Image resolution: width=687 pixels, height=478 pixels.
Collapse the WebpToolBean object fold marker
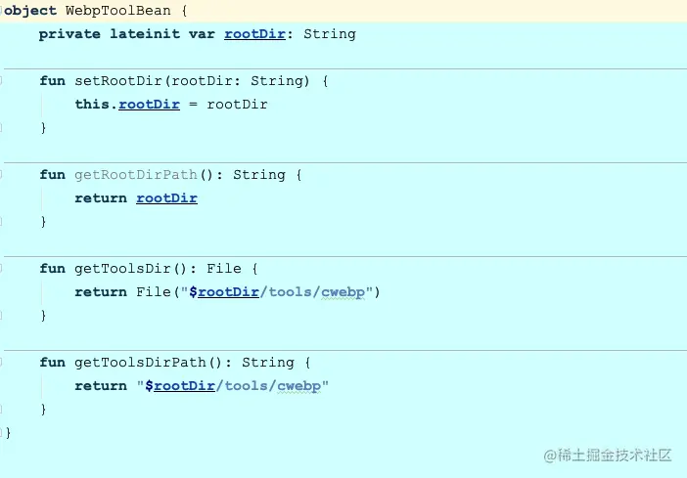1,10
